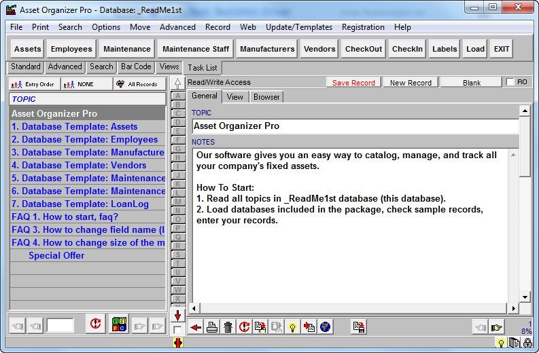
Task: Open the Registration menu
Action: (x=363, y=27)
